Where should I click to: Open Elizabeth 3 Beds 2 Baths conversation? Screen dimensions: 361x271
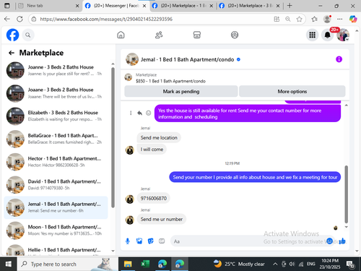56,116
